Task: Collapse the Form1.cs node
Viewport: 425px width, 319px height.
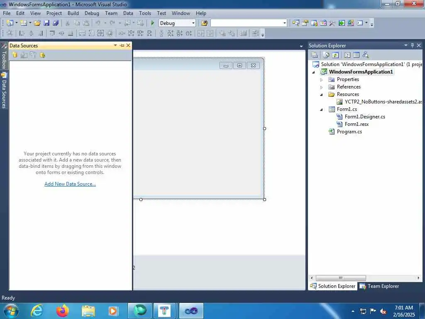Action: [322, 110]
